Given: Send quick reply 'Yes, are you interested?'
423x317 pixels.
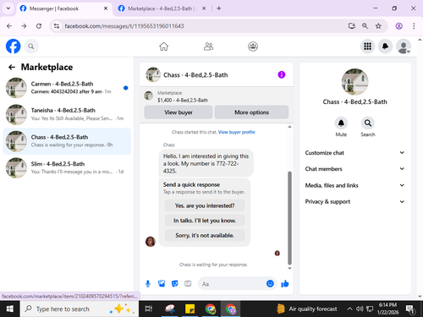Looking at the screenshot, I should click(x=205, y=205).
